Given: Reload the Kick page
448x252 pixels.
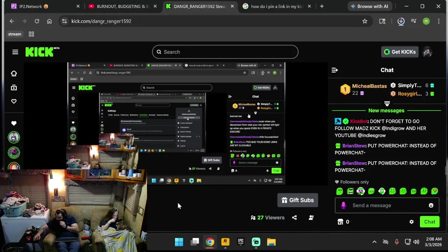Looking at the screenshot, I should click(x=37, y=21).
